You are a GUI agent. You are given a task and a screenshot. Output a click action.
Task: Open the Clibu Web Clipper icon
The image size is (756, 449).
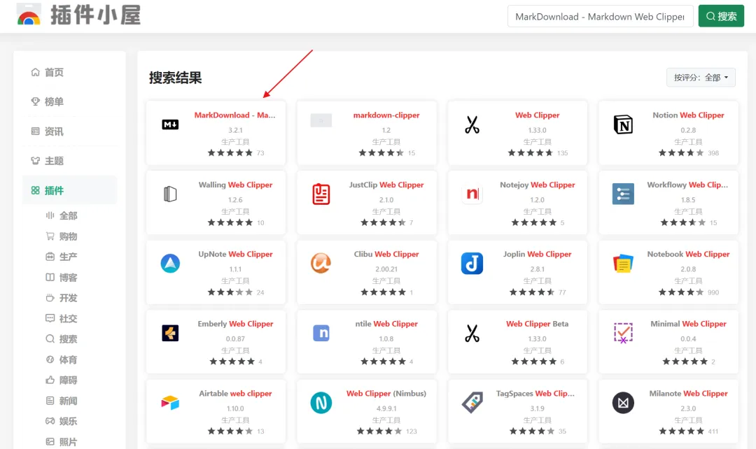coord(321,264)
